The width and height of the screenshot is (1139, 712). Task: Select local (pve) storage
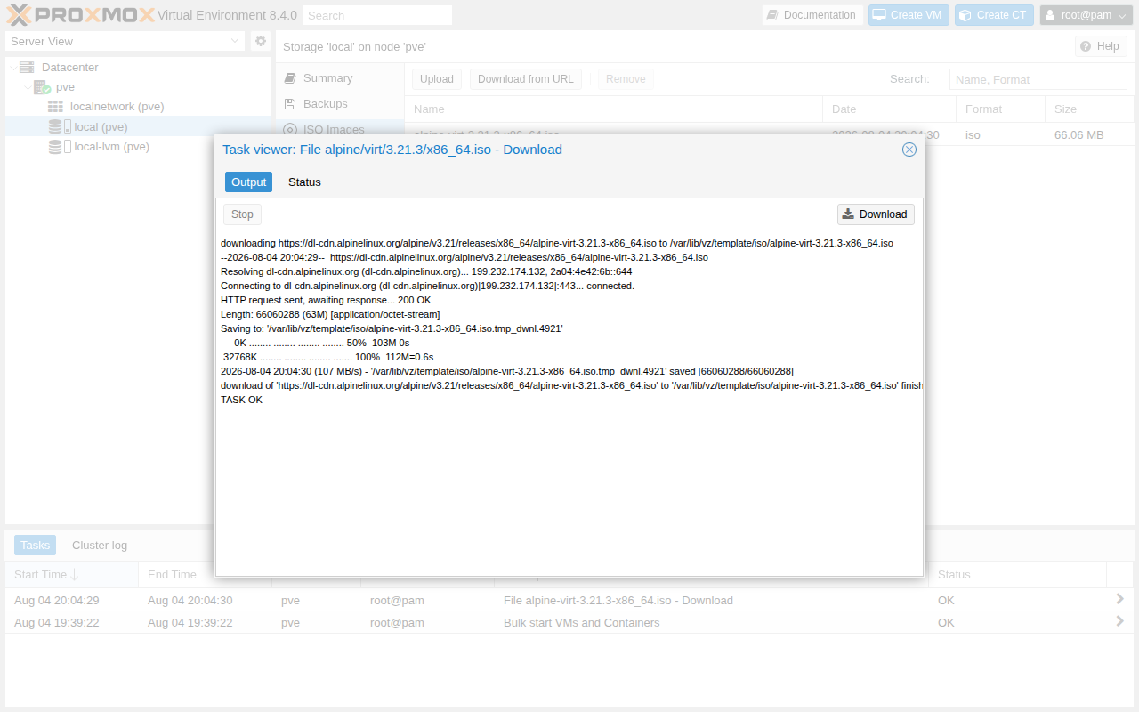point(101,126)
